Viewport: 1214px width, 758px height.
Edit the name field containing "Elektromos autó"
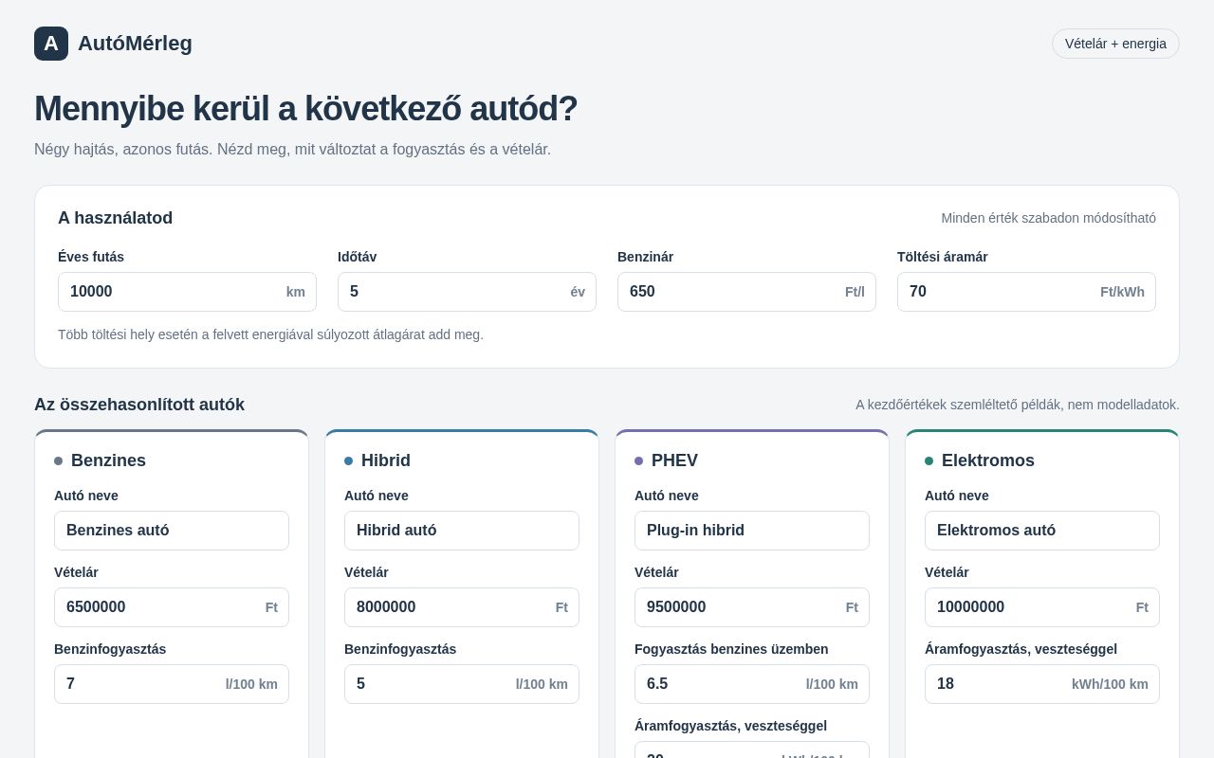click(x=1042, y=531)
